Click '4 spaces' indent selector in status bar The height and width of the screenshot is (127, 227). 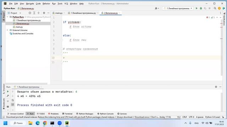pos(200,117)
